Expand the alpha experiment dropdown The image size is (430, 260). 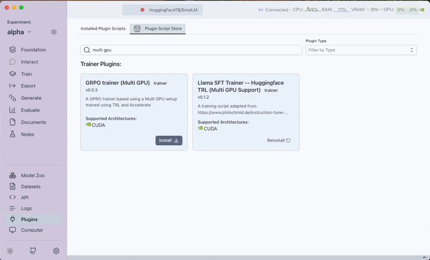point(19,32)
